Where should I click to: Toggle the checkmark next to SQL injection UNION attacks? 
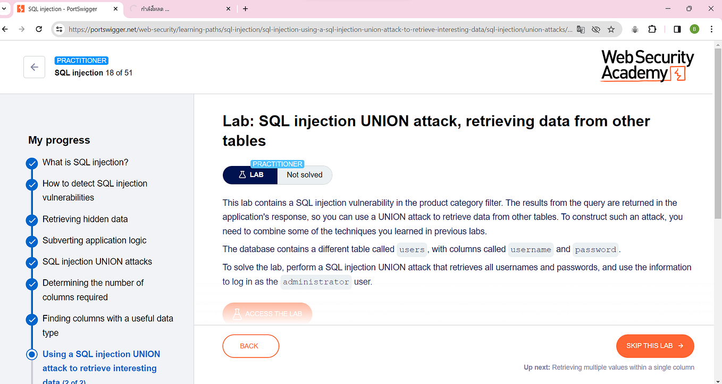pos(32,263)
